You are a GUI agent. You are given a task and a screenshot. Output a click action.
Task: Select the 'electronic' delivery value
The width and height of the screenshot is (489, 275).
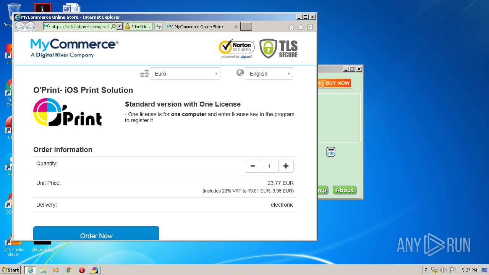282,205
